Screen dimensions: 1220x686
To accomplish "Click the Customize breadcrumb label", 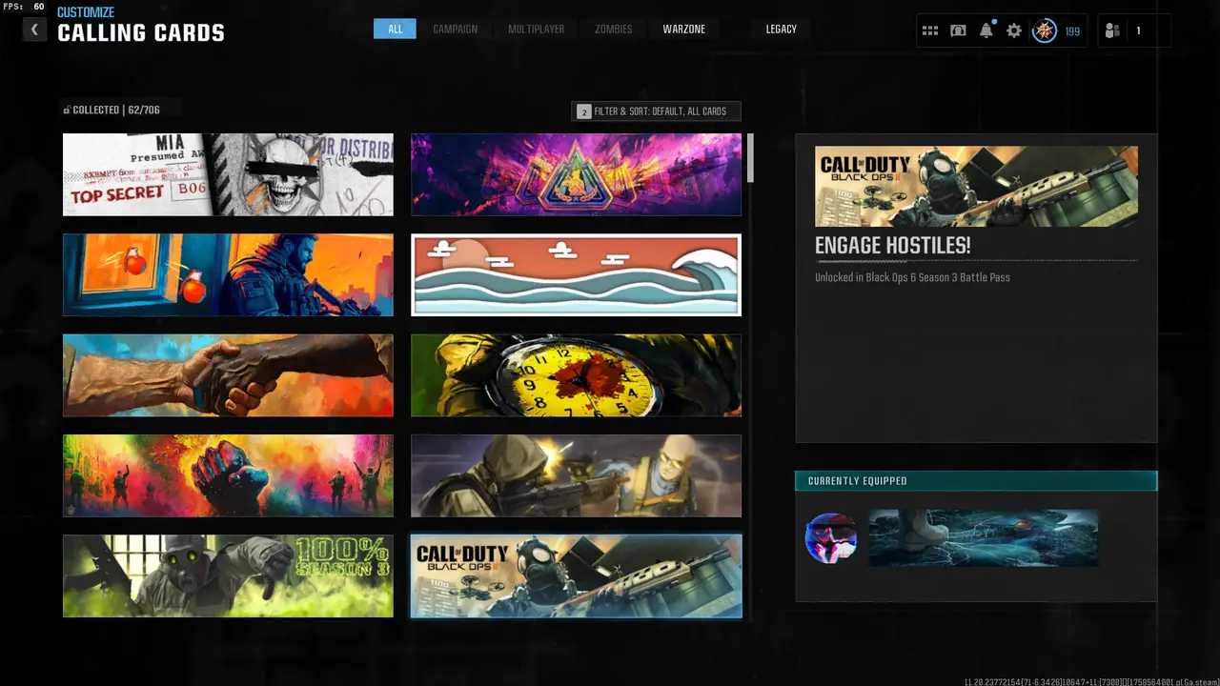I will point(86,12).
